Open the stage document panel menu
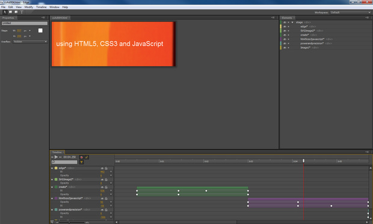Viewport: 373px width, 224px height. (273, 17)
